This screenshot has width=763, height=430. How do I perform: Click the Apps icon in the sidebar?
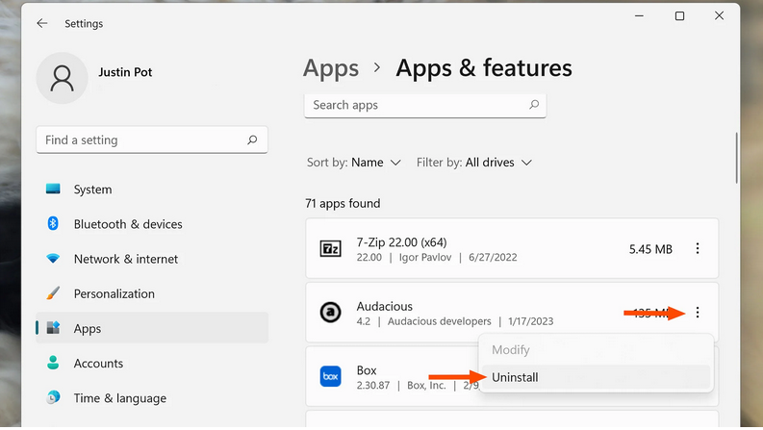pyautogui.click(x=53, y=328)
